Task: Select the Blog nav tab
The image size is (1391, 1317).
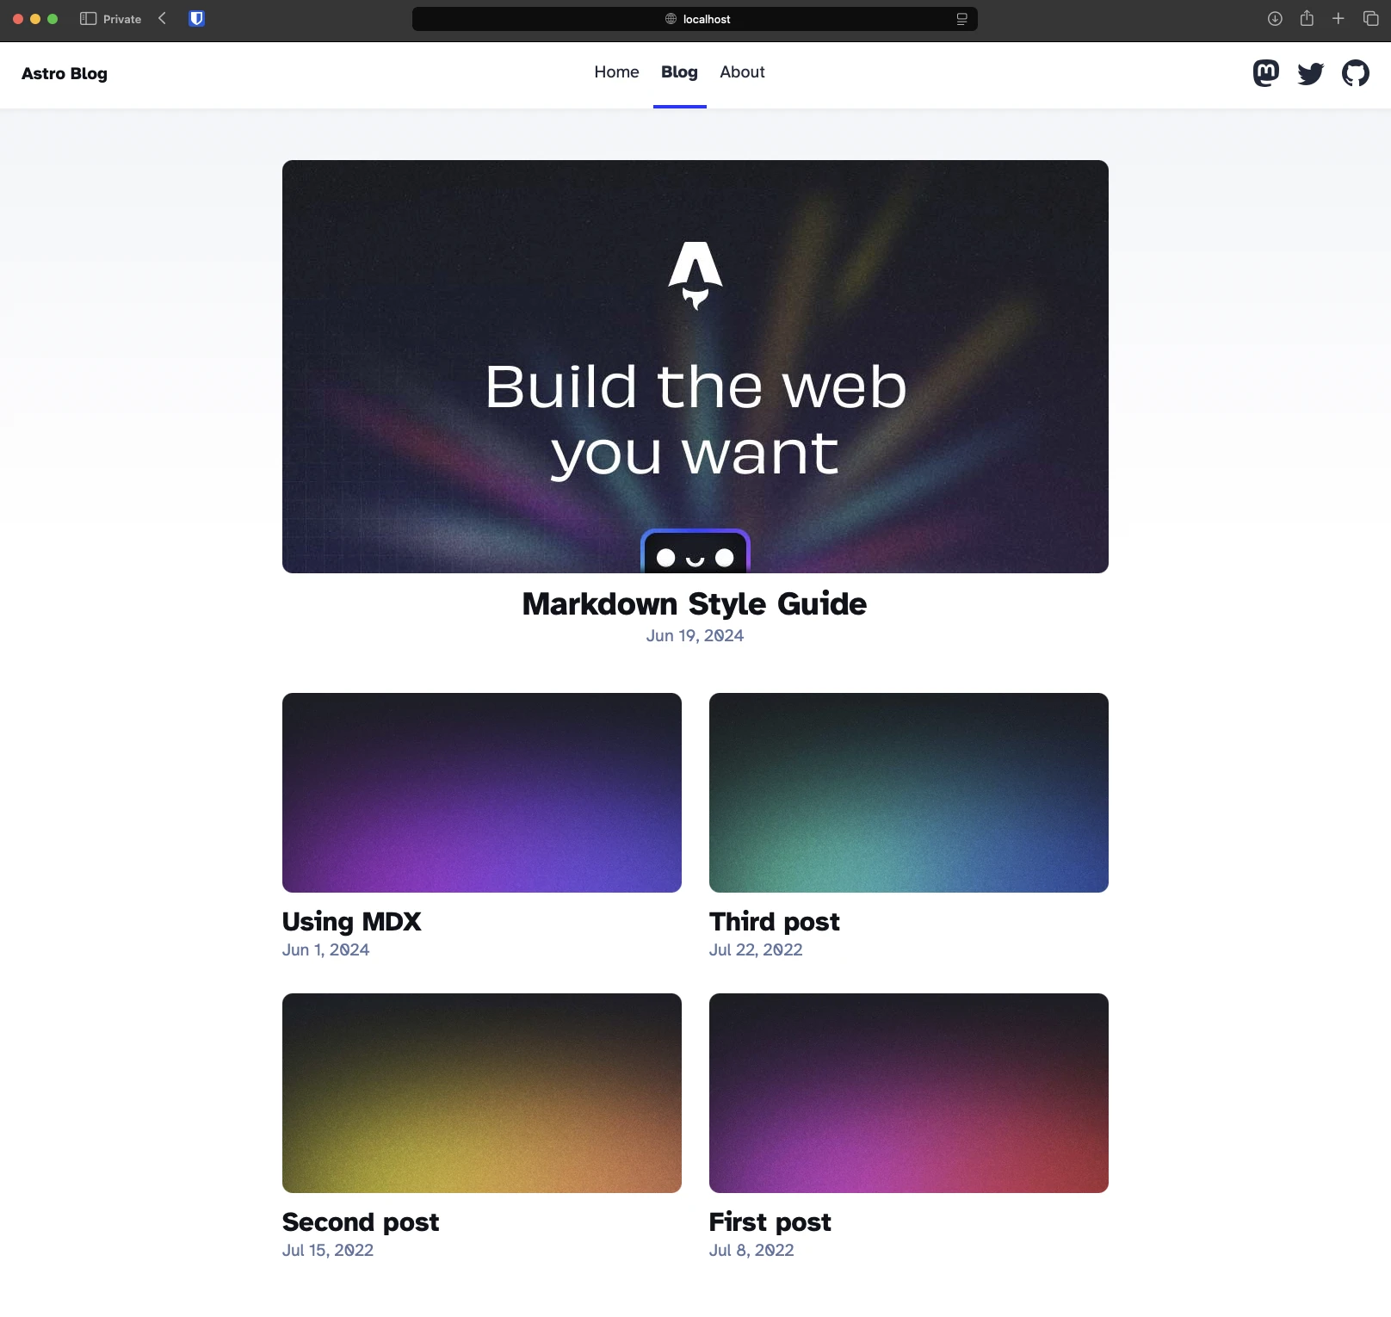Action: (679, 72)
